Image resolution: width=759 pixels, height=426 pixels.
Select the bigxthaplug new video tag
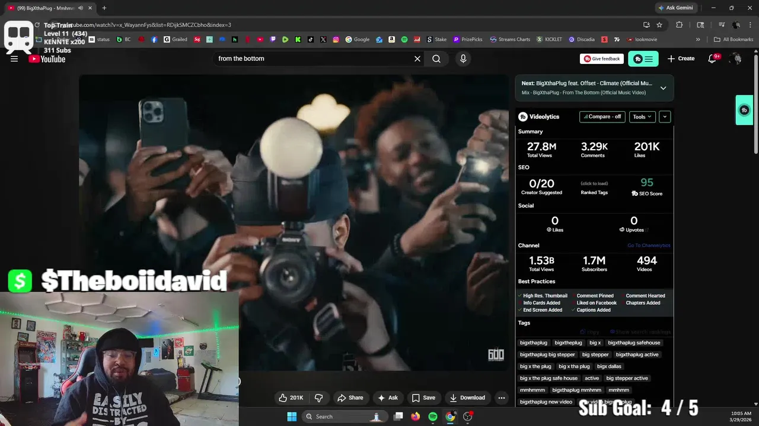pyautogui.click(x=546, y=402)
